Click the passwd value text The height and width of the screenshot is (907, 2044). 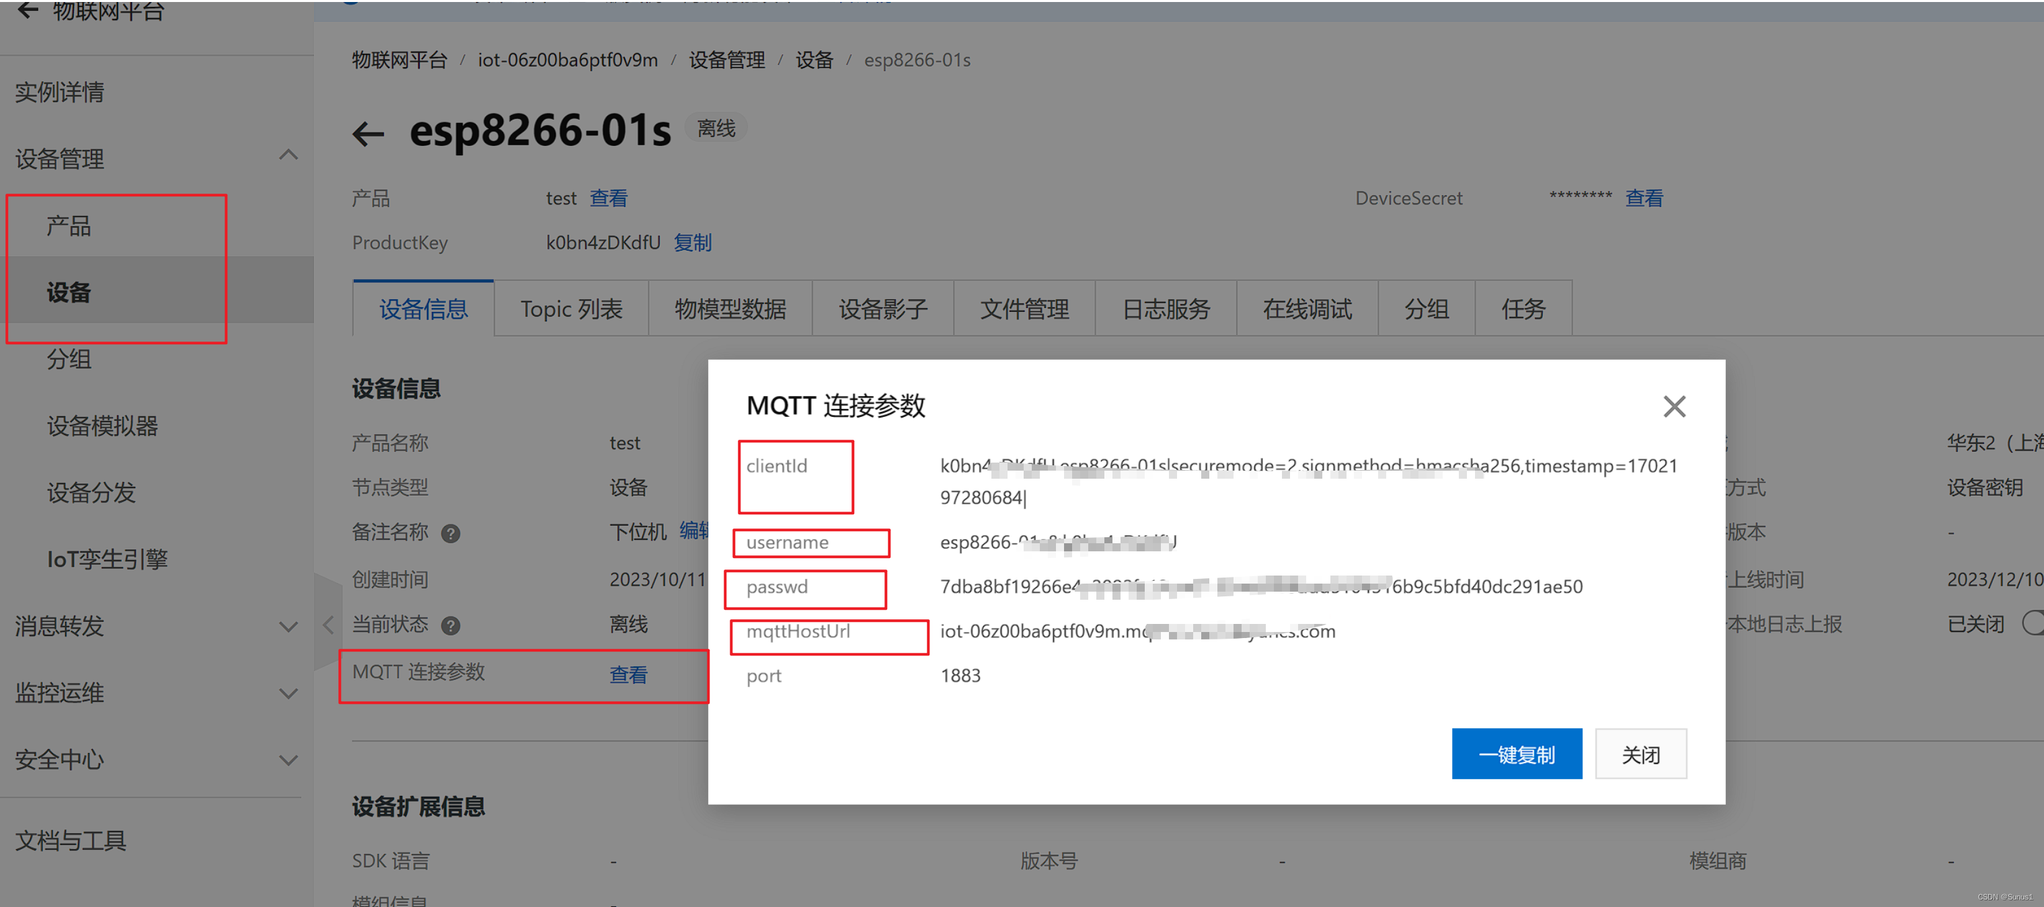pyautogui.click(x=1261, y=587)
